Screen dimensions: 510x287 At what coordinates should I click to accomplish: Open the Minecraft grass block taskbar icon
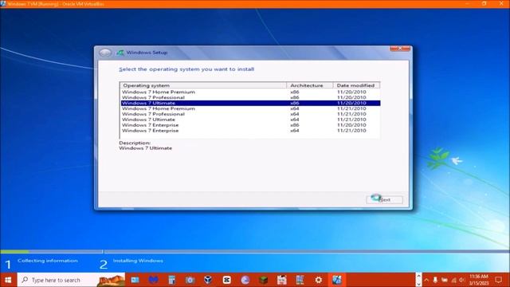coord(264,280)
